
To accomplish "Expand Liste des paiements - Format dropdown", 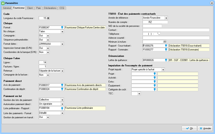I will point(62,113).
